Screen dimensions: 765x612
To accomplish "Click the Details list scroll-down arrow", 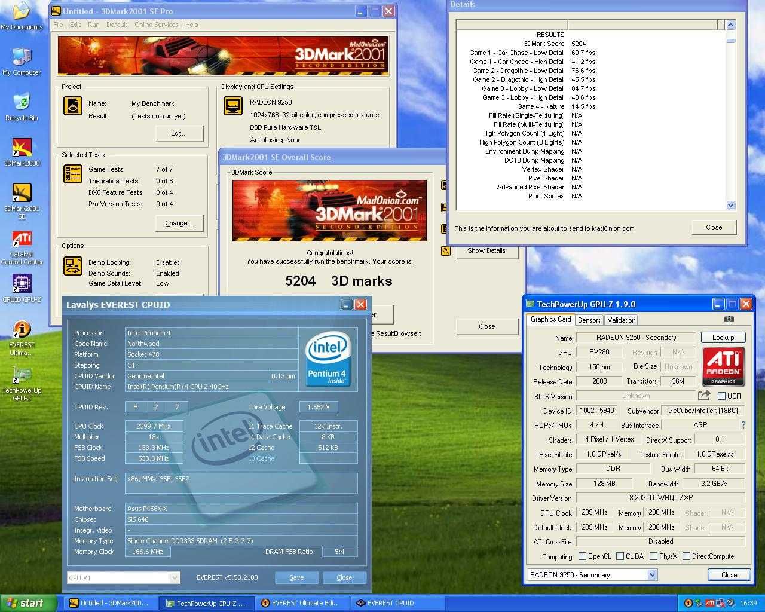I will pos(730,205).
